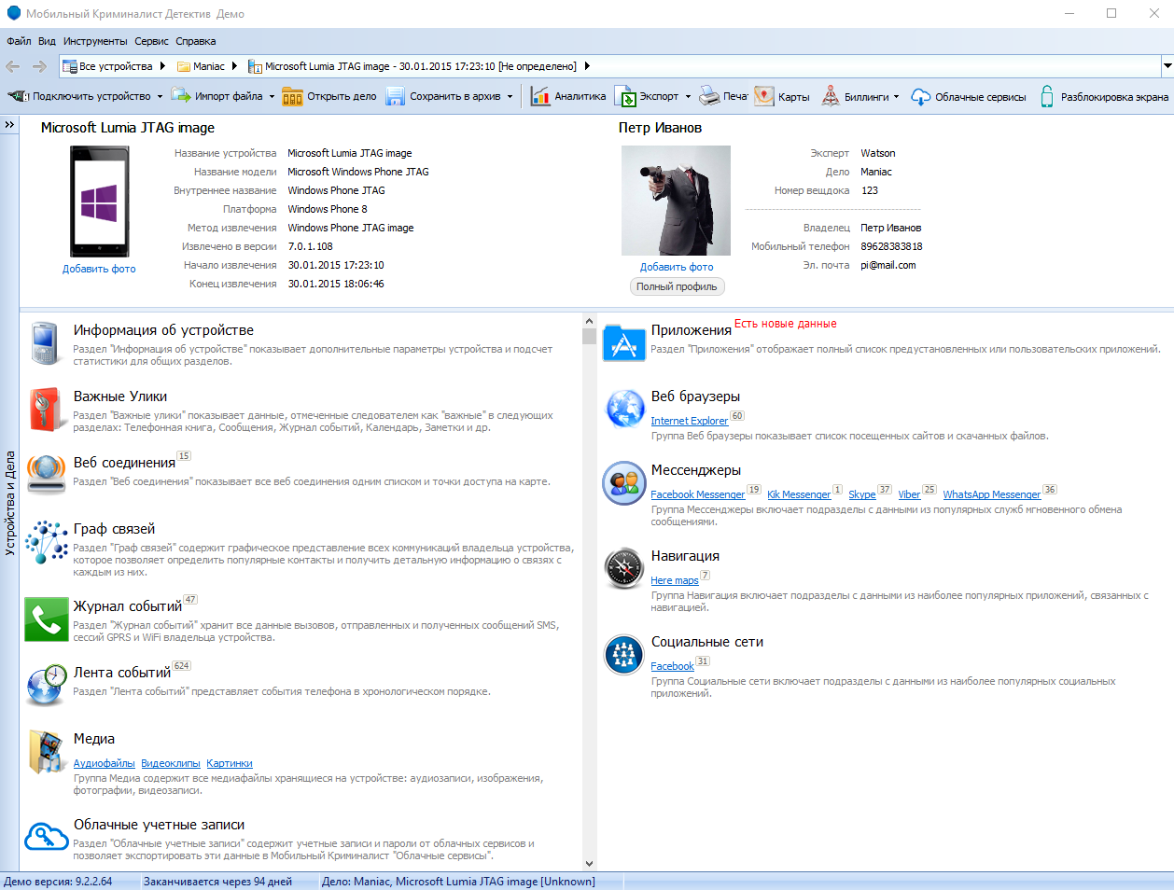Open the address bar history dropdown
1174x890 pixels.
coord(1167,66)
